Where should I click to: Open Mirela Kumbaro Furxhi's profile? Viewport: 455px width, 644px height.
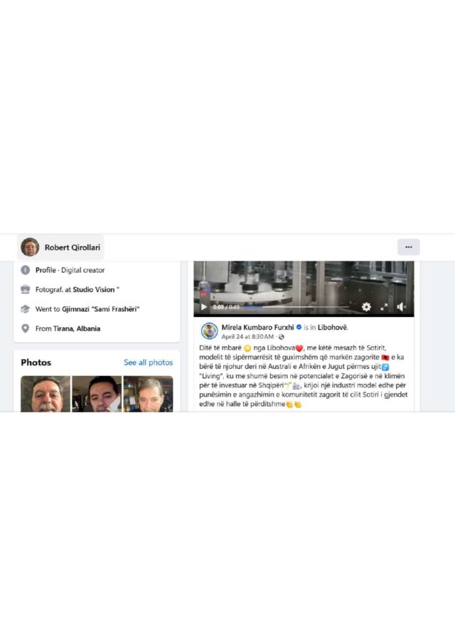pyautogui.click(x=257, y=328)
